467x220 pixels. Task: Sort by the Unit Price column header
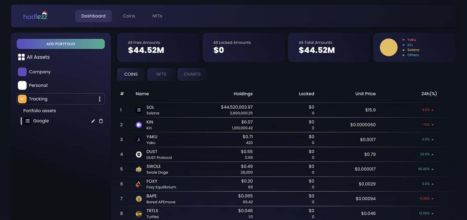[x=365, y=94]
